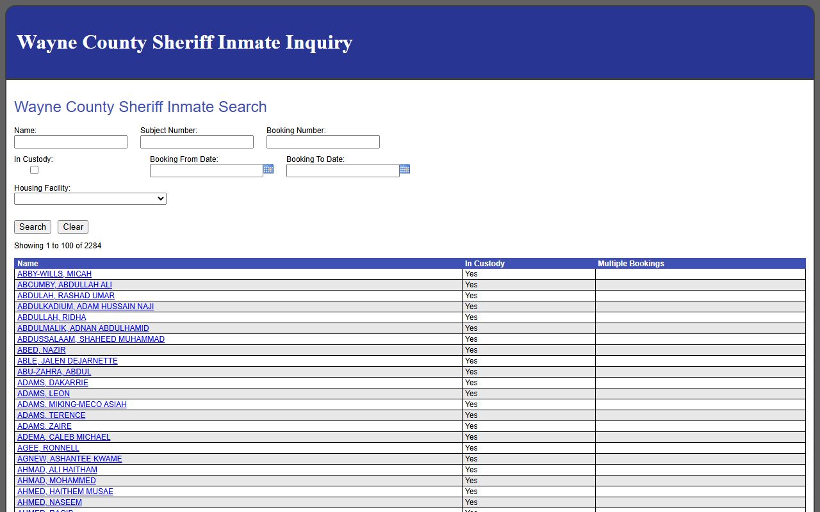
Task: Click the Yes cell for ABBY-WILLS, MICAH
Action: 529,274
